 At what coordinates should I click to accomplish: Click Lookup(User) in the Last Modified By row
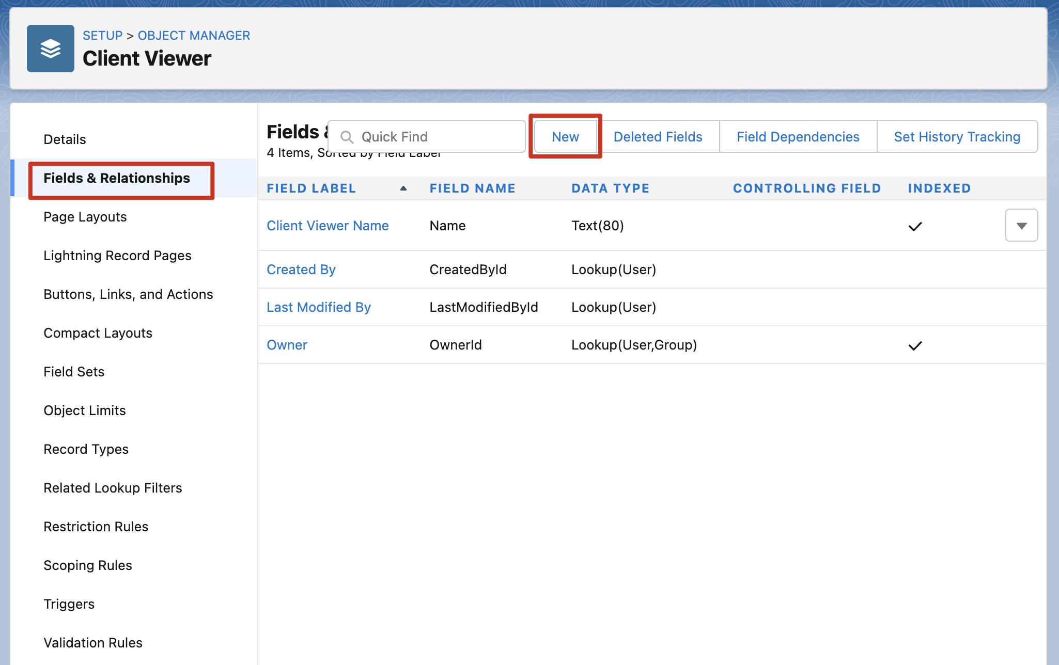(614, 307)
